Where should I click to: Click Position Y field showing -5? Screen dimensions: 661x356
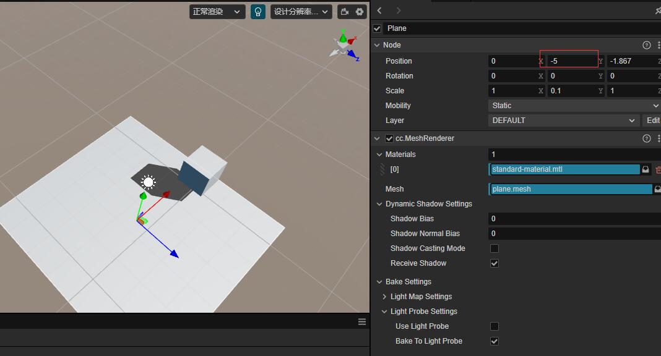pyautogui.click(x=576, y=61)
